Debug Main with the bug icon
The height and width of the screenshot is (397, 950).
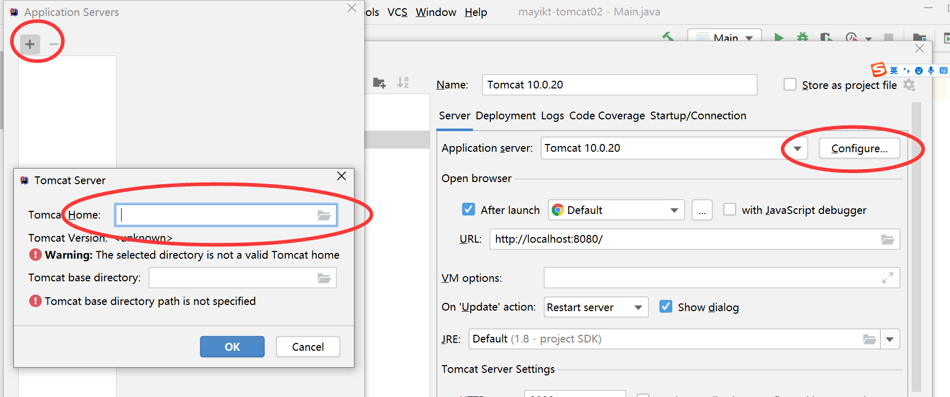(803, 37)
